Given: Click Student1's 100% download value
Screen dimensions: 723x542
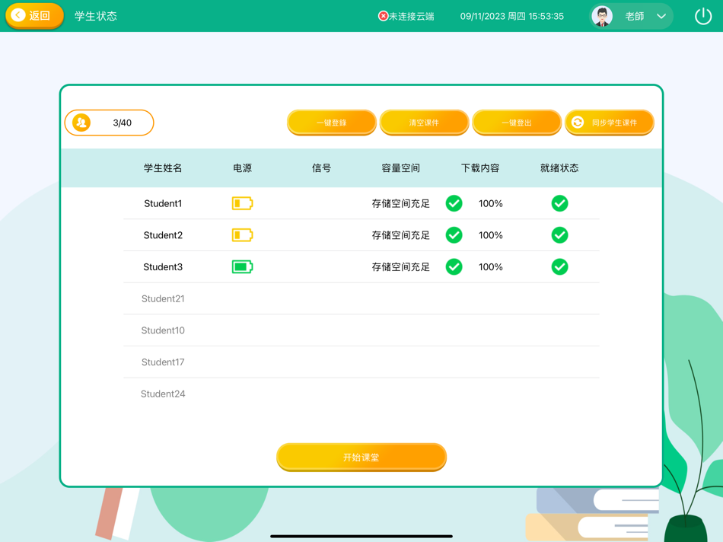Looking at the screenshot, I should tap(491, 203).
